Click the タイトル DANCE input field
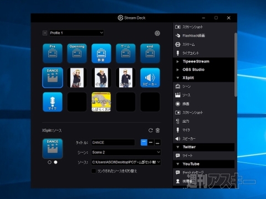Image resolution: width=266 pixels, height=199 pixels. [113, 143]
